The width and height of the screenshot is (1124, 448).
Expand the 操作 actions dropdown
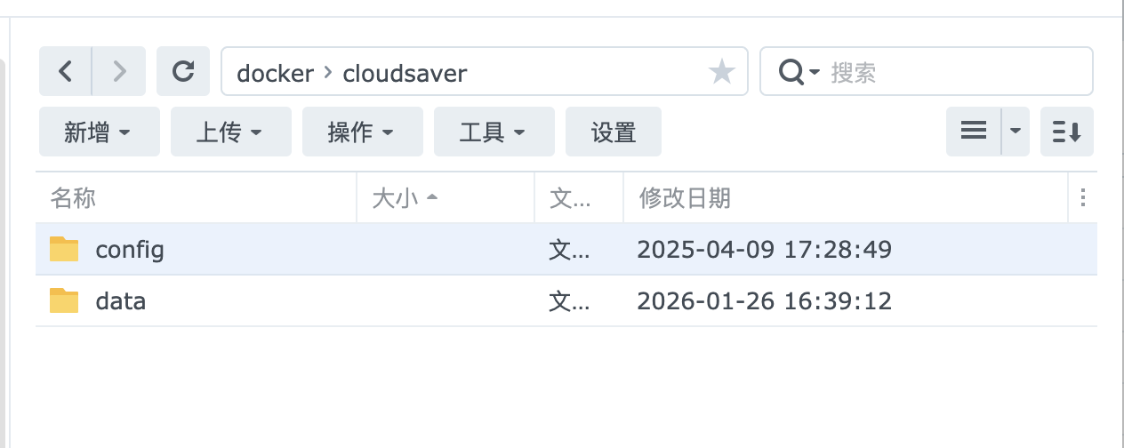[x=362, y=132]
